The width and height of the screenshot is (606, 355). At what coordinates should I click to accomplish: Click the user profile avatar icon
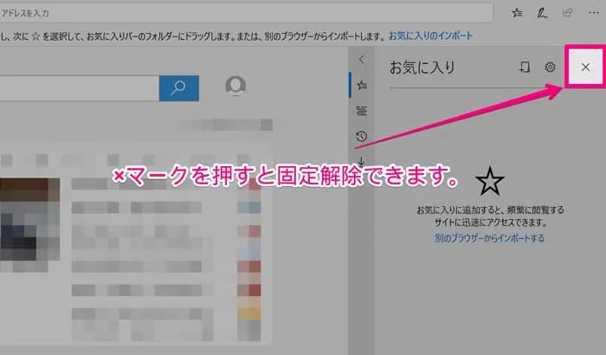235,86
